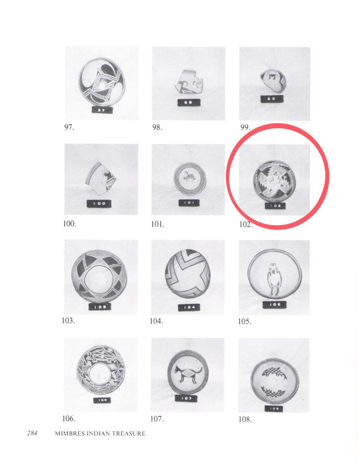
Task: Click the caption number 101.
Action: [158, 225]
